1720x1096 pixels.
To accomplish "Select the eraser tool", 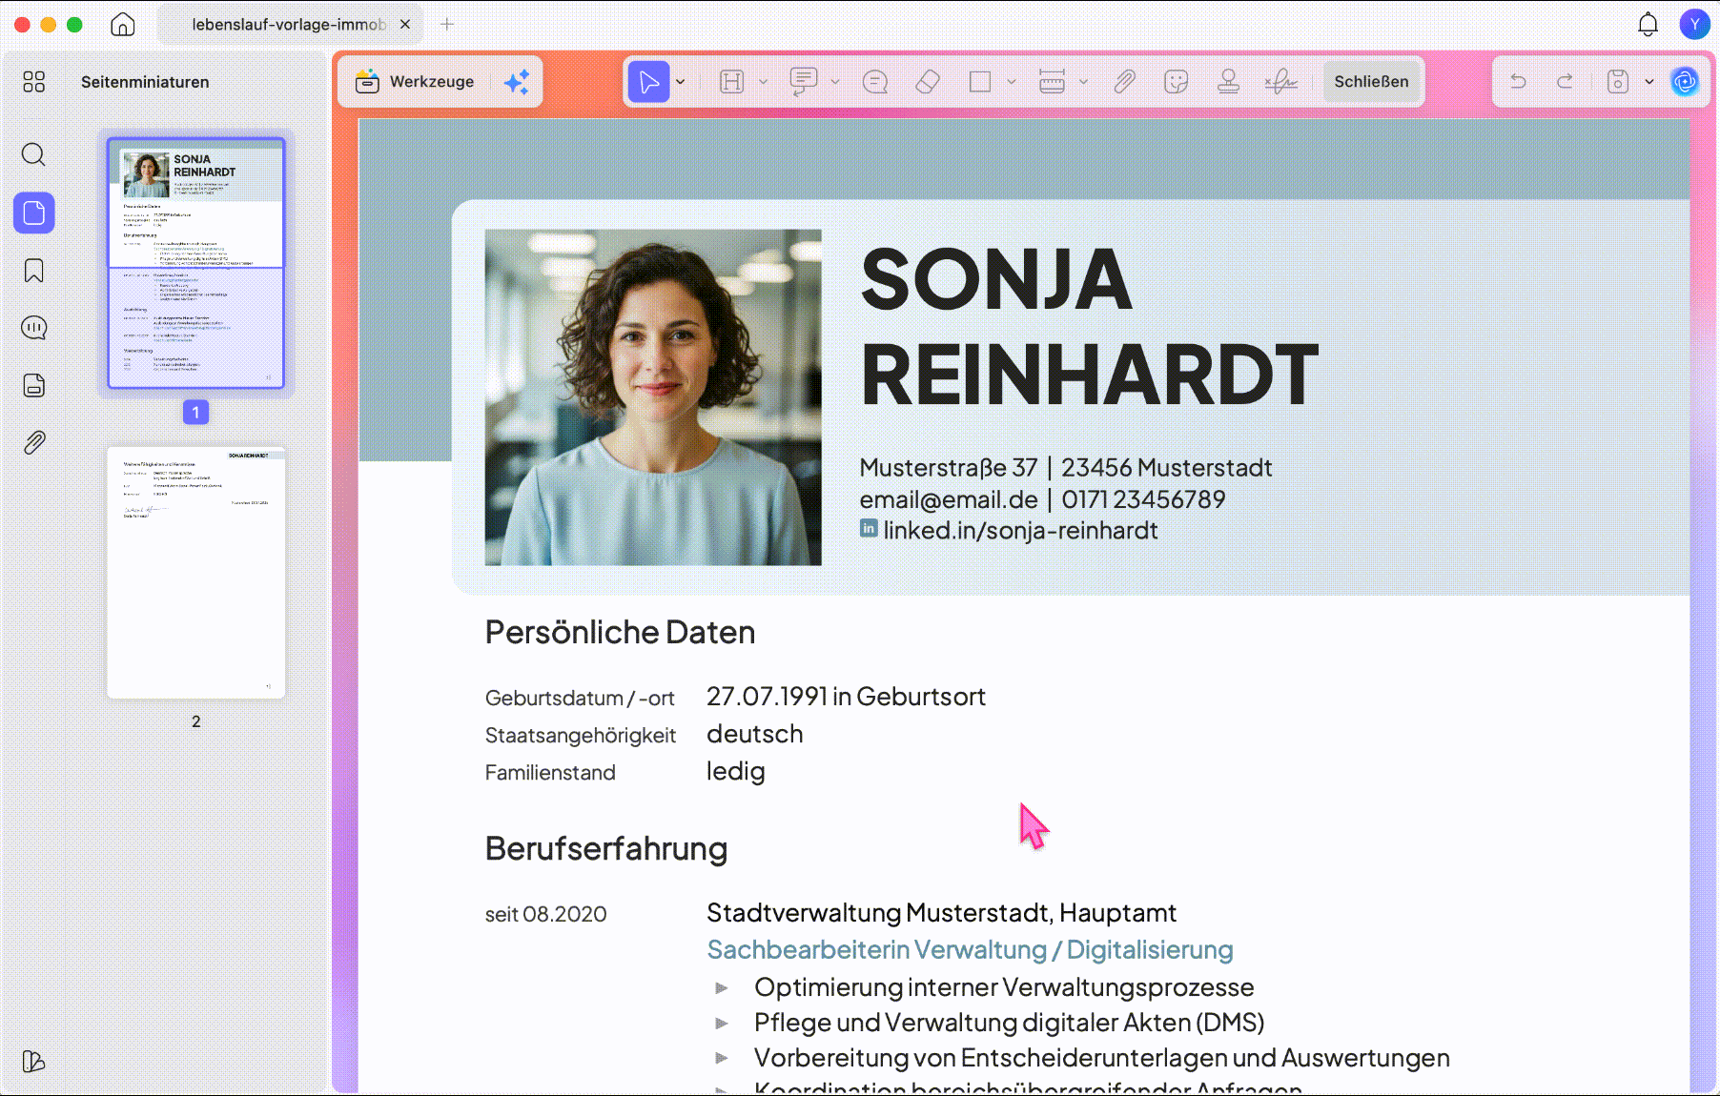I will (928, 82).
